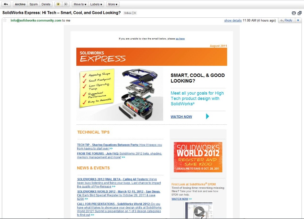Report the message as Spam

(x=34, y=4)
